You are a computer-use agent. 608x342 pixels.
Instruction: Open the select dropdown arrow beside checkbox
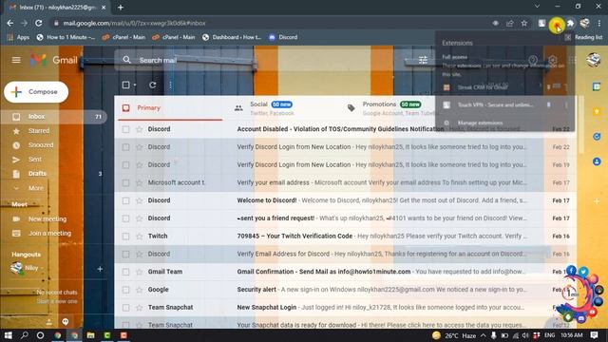[x=135, y=85]
